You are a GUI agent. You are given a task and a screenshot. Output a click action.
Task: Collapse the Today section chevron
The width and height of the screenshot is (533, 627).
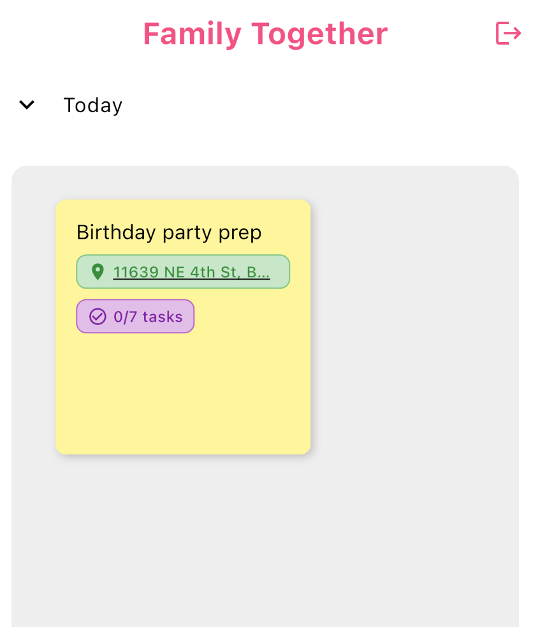[27, 105]
